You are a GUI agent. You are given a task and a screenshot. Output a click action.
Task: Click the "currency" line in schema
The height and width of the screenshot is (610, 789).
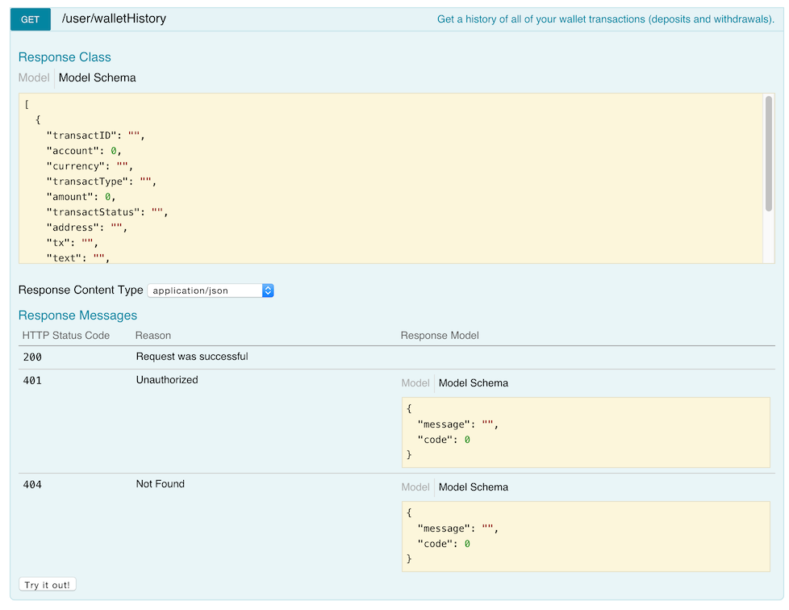click(90, 166)
